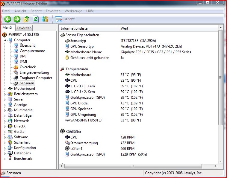Click the Computername icon in tree
This screenshot has height=178, width=227.
(x=16, y=51)
